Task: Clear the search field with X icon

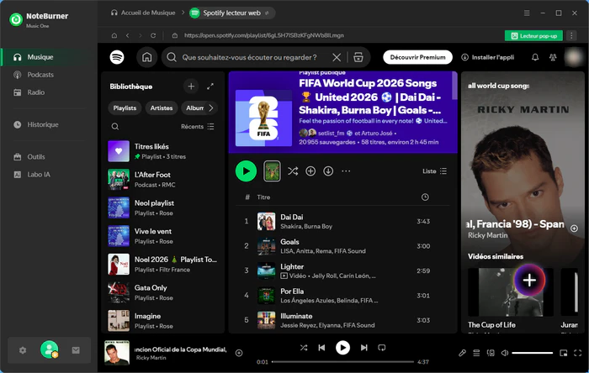Action: tap(337, 57)
